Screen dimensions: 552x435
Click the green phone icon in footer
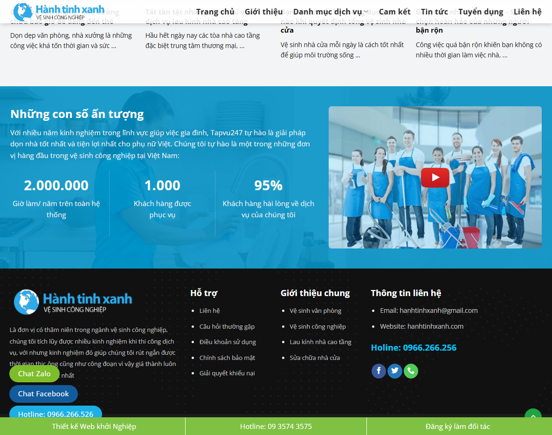click(x=411, y=371)
